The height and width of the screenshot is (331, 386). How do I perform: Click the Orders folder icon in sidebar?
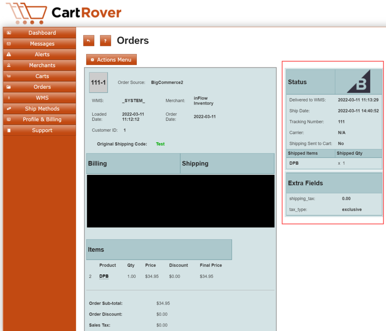pos(9,87)
